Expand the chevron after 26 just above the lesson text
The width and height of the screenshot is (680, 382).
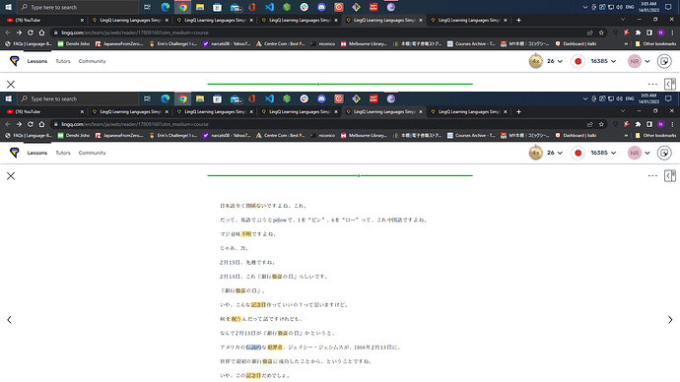point(560,153)
